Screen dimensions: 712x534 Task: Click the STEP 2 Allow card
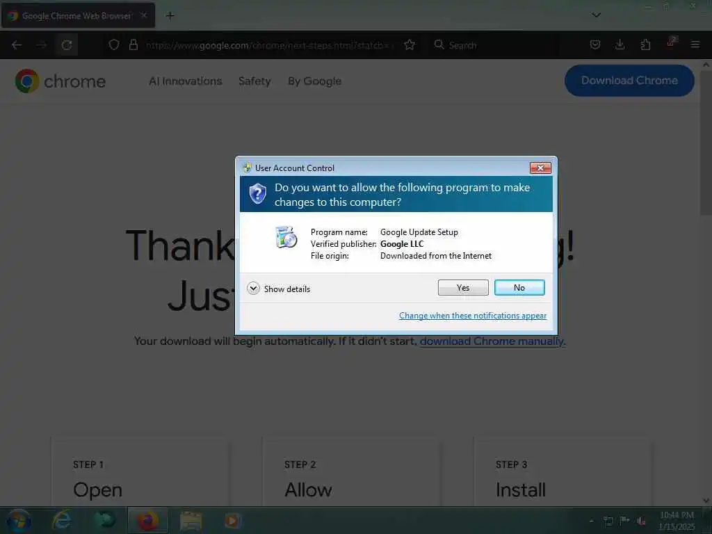tap(351, 472)
